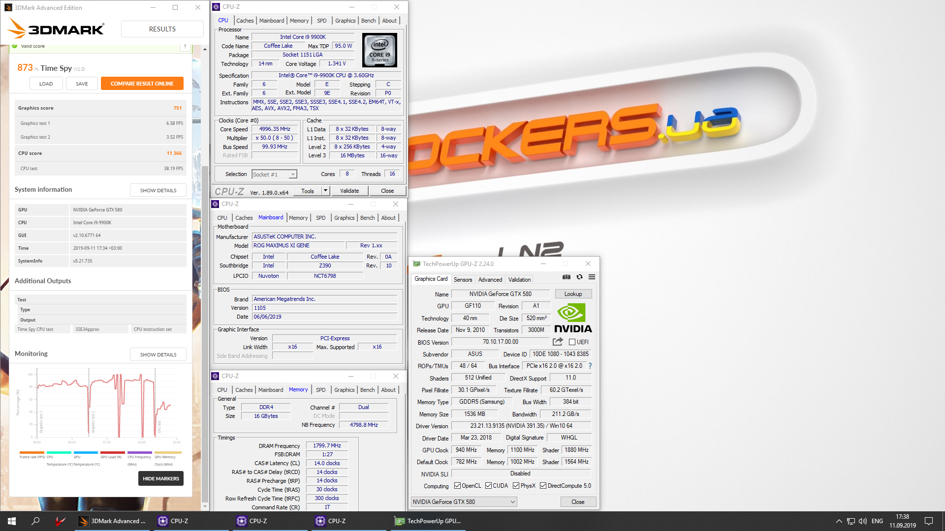Image resolution: width=945 pixels, height=531 pixels.
Task: Open the network icon in the system tray
Action: 851,521
